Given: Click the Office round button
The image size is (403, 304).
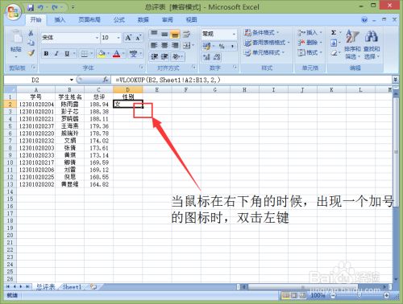Looking at the screenshot, I should pyautogui.click(x=14, y=12).
